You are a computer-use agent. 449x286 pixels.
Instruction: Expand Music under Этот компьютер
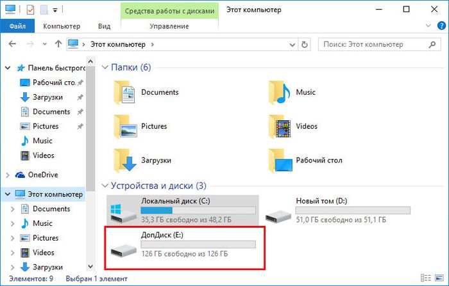(12, 223)
